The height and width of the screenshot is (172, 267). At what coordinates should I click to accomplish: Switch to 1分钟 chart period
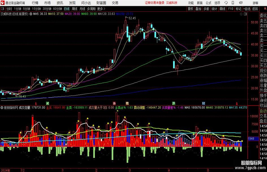(x=18, y=9)
